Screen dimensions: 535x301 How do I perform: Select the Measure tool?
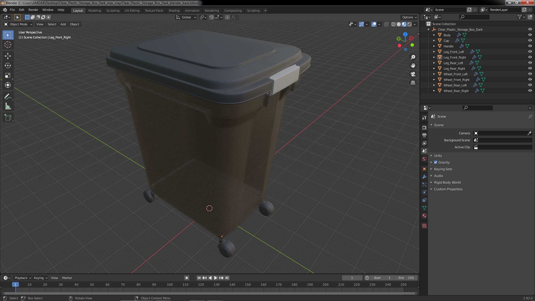tap(8, 106)
